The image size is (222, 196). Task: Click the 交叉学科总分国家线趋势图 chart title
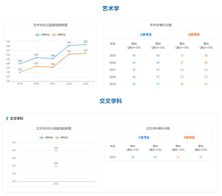pos(54,128)
